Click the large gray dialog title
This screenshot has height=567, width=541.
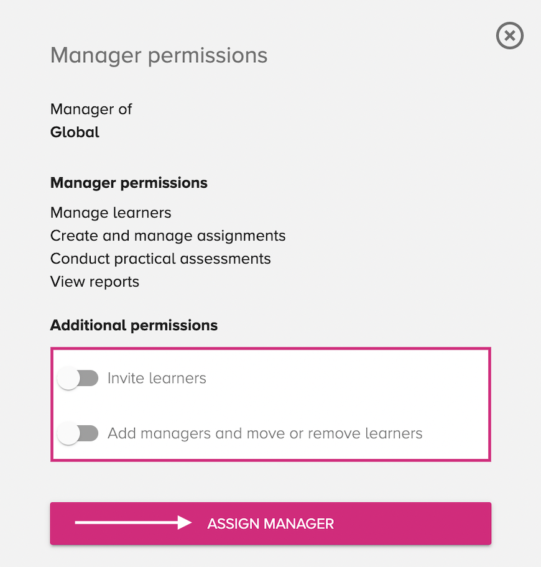159,55
